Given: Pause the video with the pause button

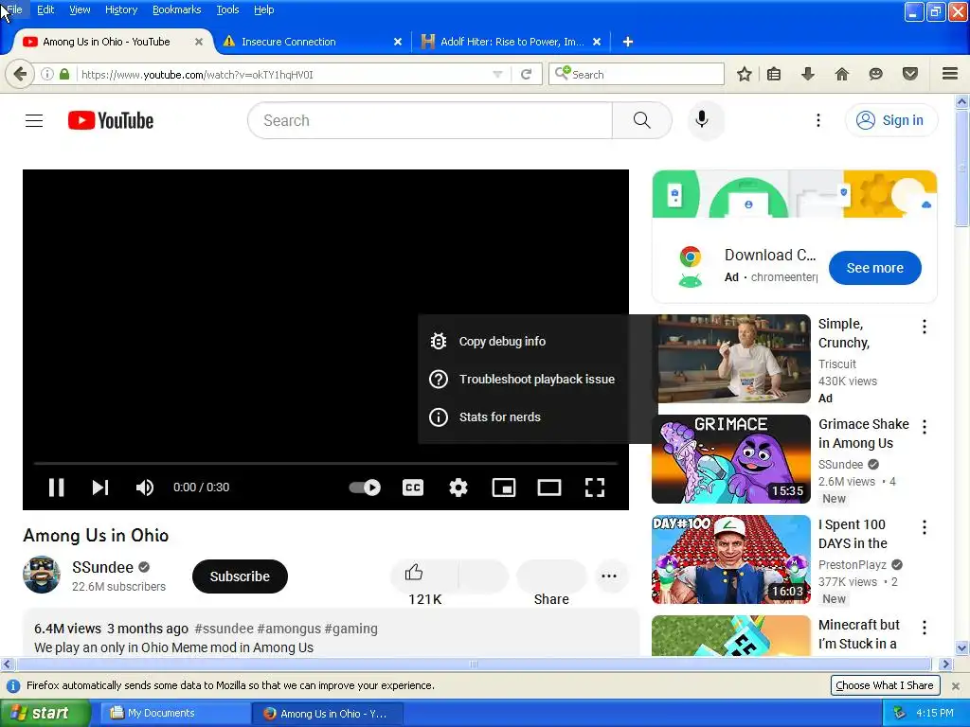Looking at the screenshot, I should coord(56,488).
